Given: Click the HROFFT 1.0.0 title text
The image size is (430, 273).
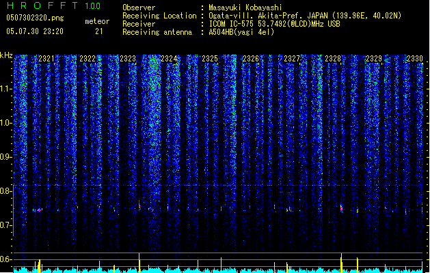Looking at the screenshot, I should click(x=54, y=5).
